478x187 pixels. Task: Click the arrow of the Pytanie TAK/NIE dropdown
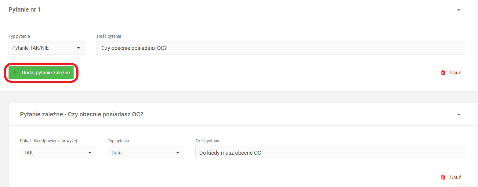(x=78, y=48)
